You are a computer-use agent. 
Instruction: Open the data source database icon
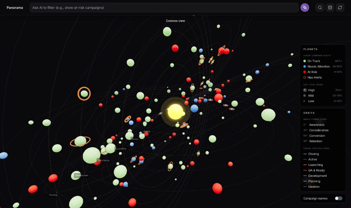[329, 7]
